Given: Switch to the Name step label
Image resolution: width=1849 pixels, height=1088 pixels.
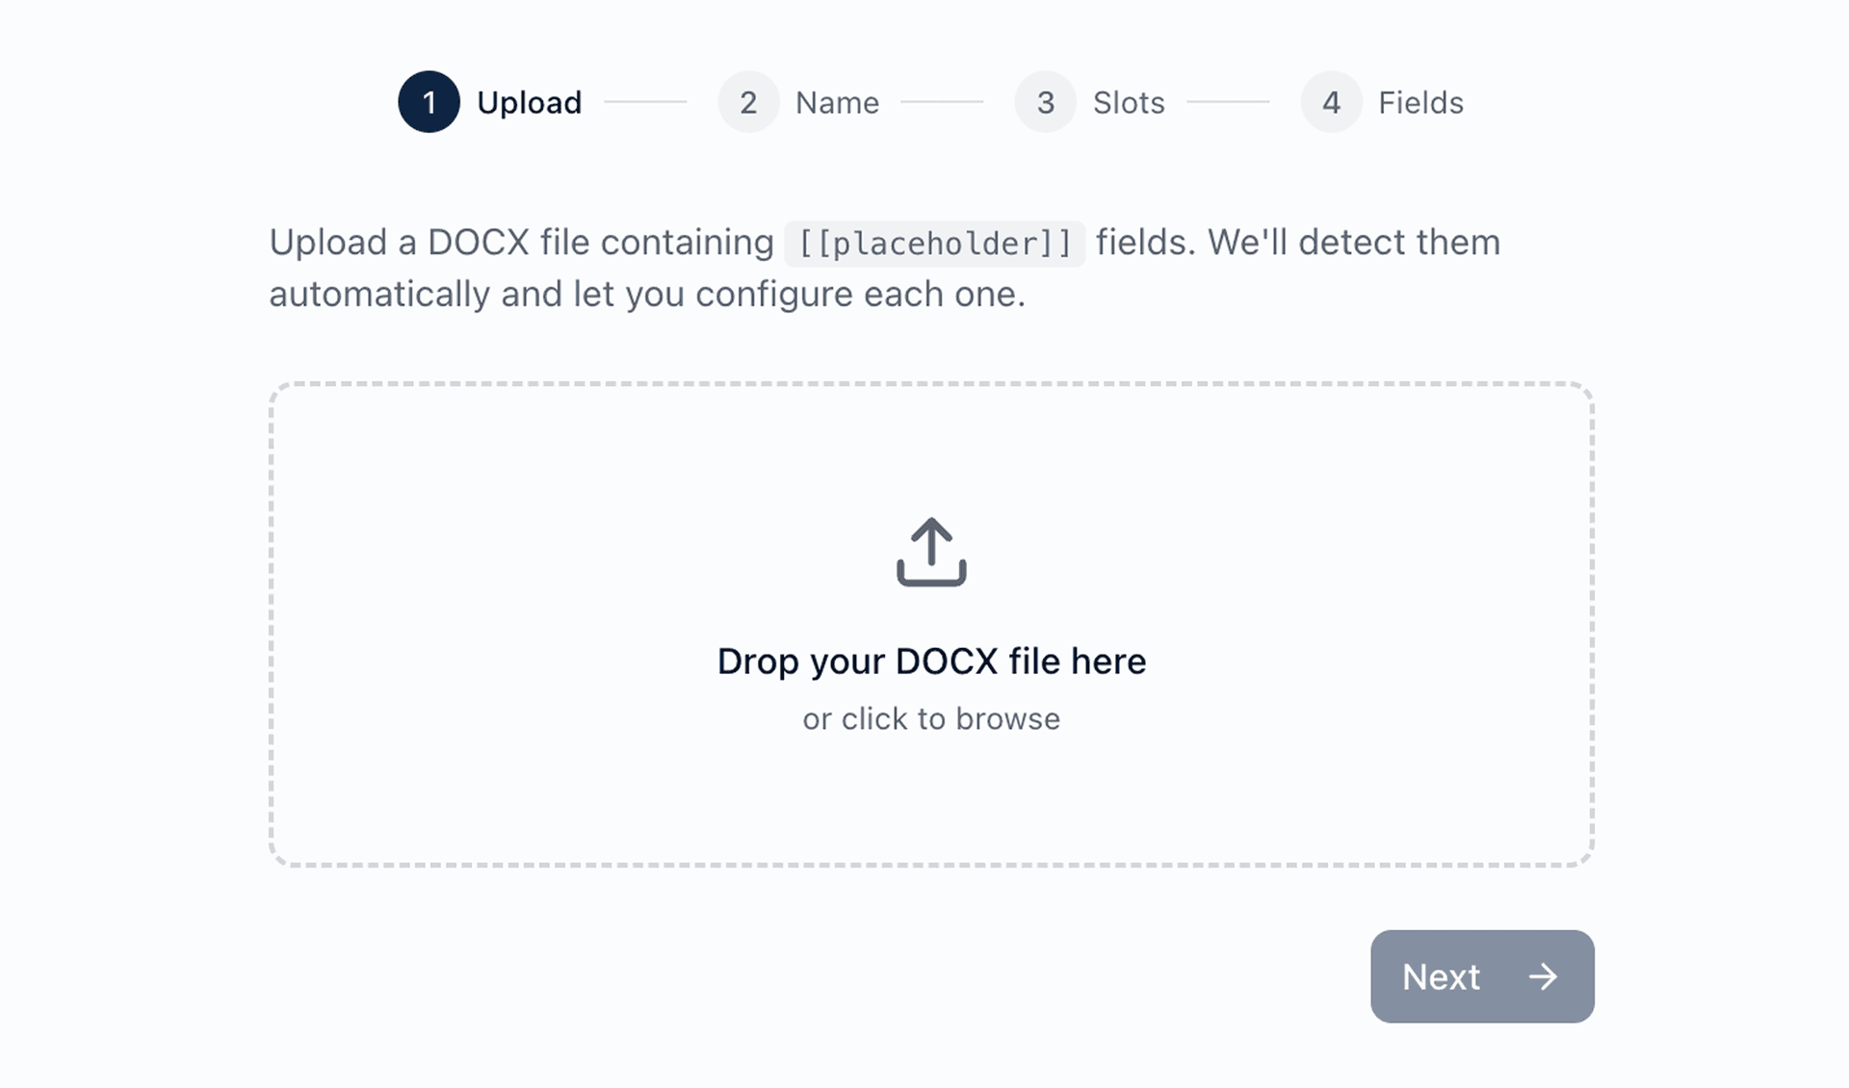Looking at the screenshot, I should pos(837,102).
